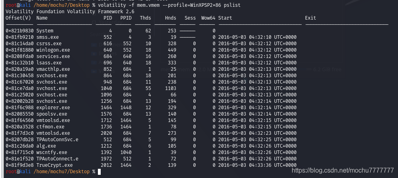Click the Exit column header
This screenshot has width=398, height=178.
point(310,18)
